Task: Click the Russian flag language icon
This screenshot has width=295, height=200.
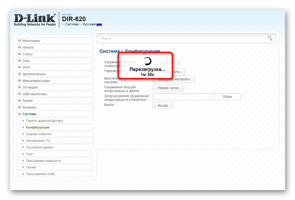Action: [99, 25]
